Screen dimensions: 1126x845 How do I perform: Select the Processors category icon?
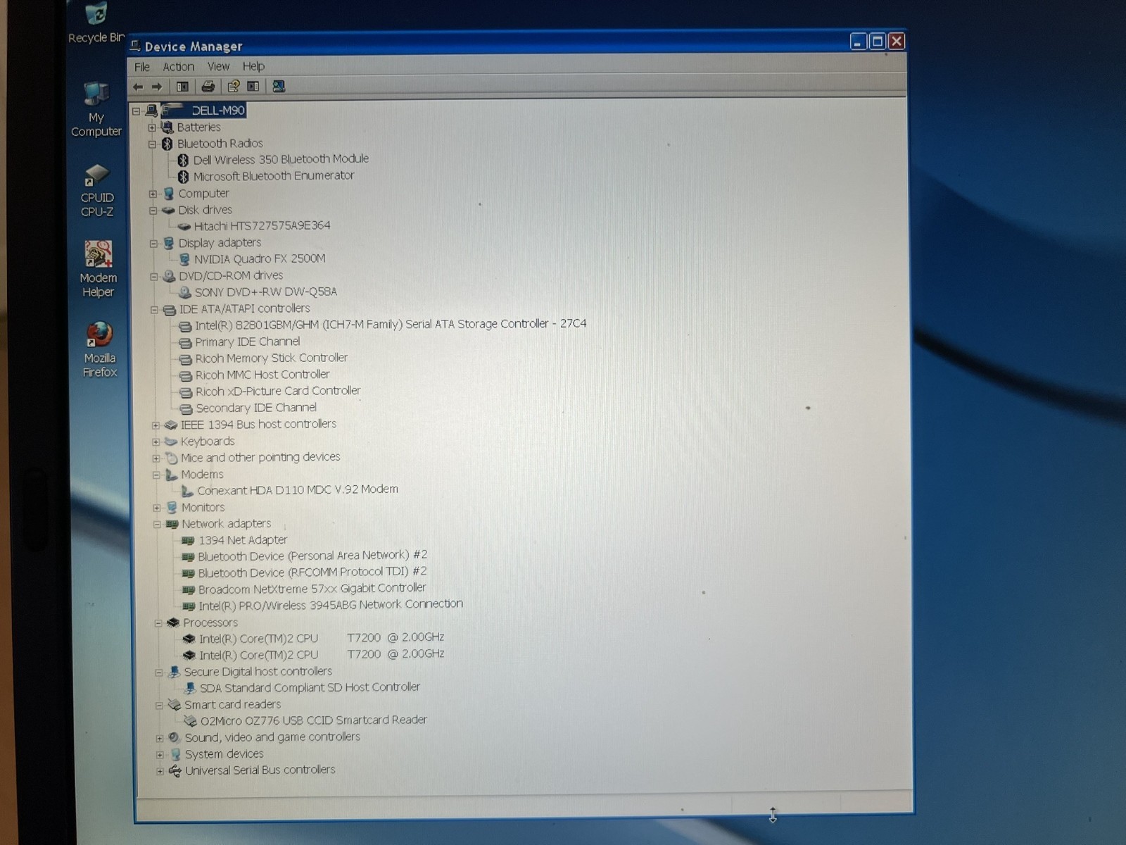(x=174, y=622)
